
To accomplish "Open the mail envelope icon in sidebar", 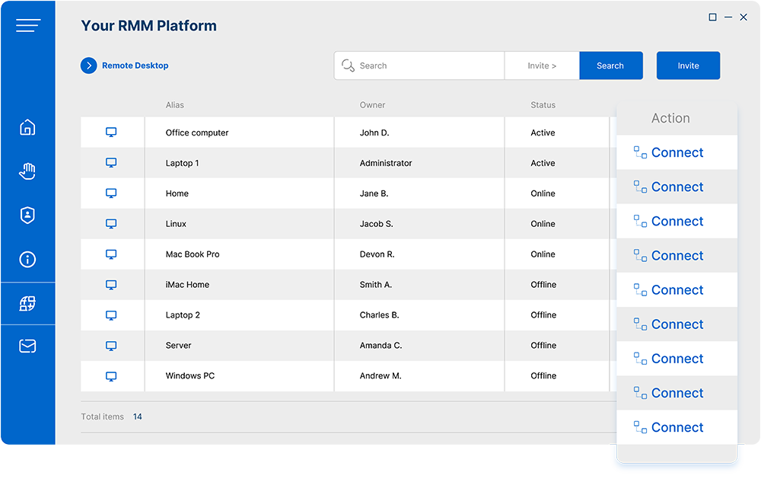I will [27, 346].
